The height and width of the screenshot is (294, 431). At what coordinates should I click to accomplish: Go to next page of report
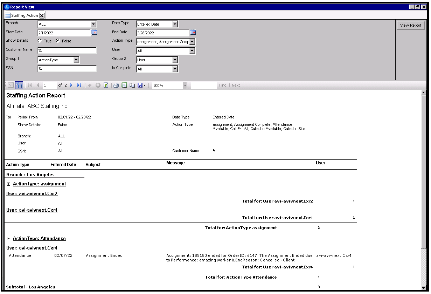(71, 85)
